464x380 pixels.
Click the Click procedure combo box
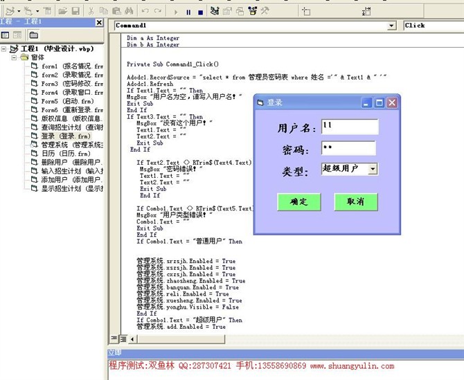(x=434, y=26)
